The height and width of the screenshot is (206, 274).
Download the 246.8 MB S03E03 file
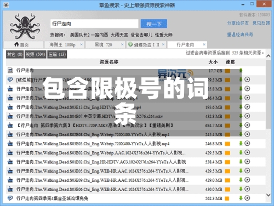241,144
